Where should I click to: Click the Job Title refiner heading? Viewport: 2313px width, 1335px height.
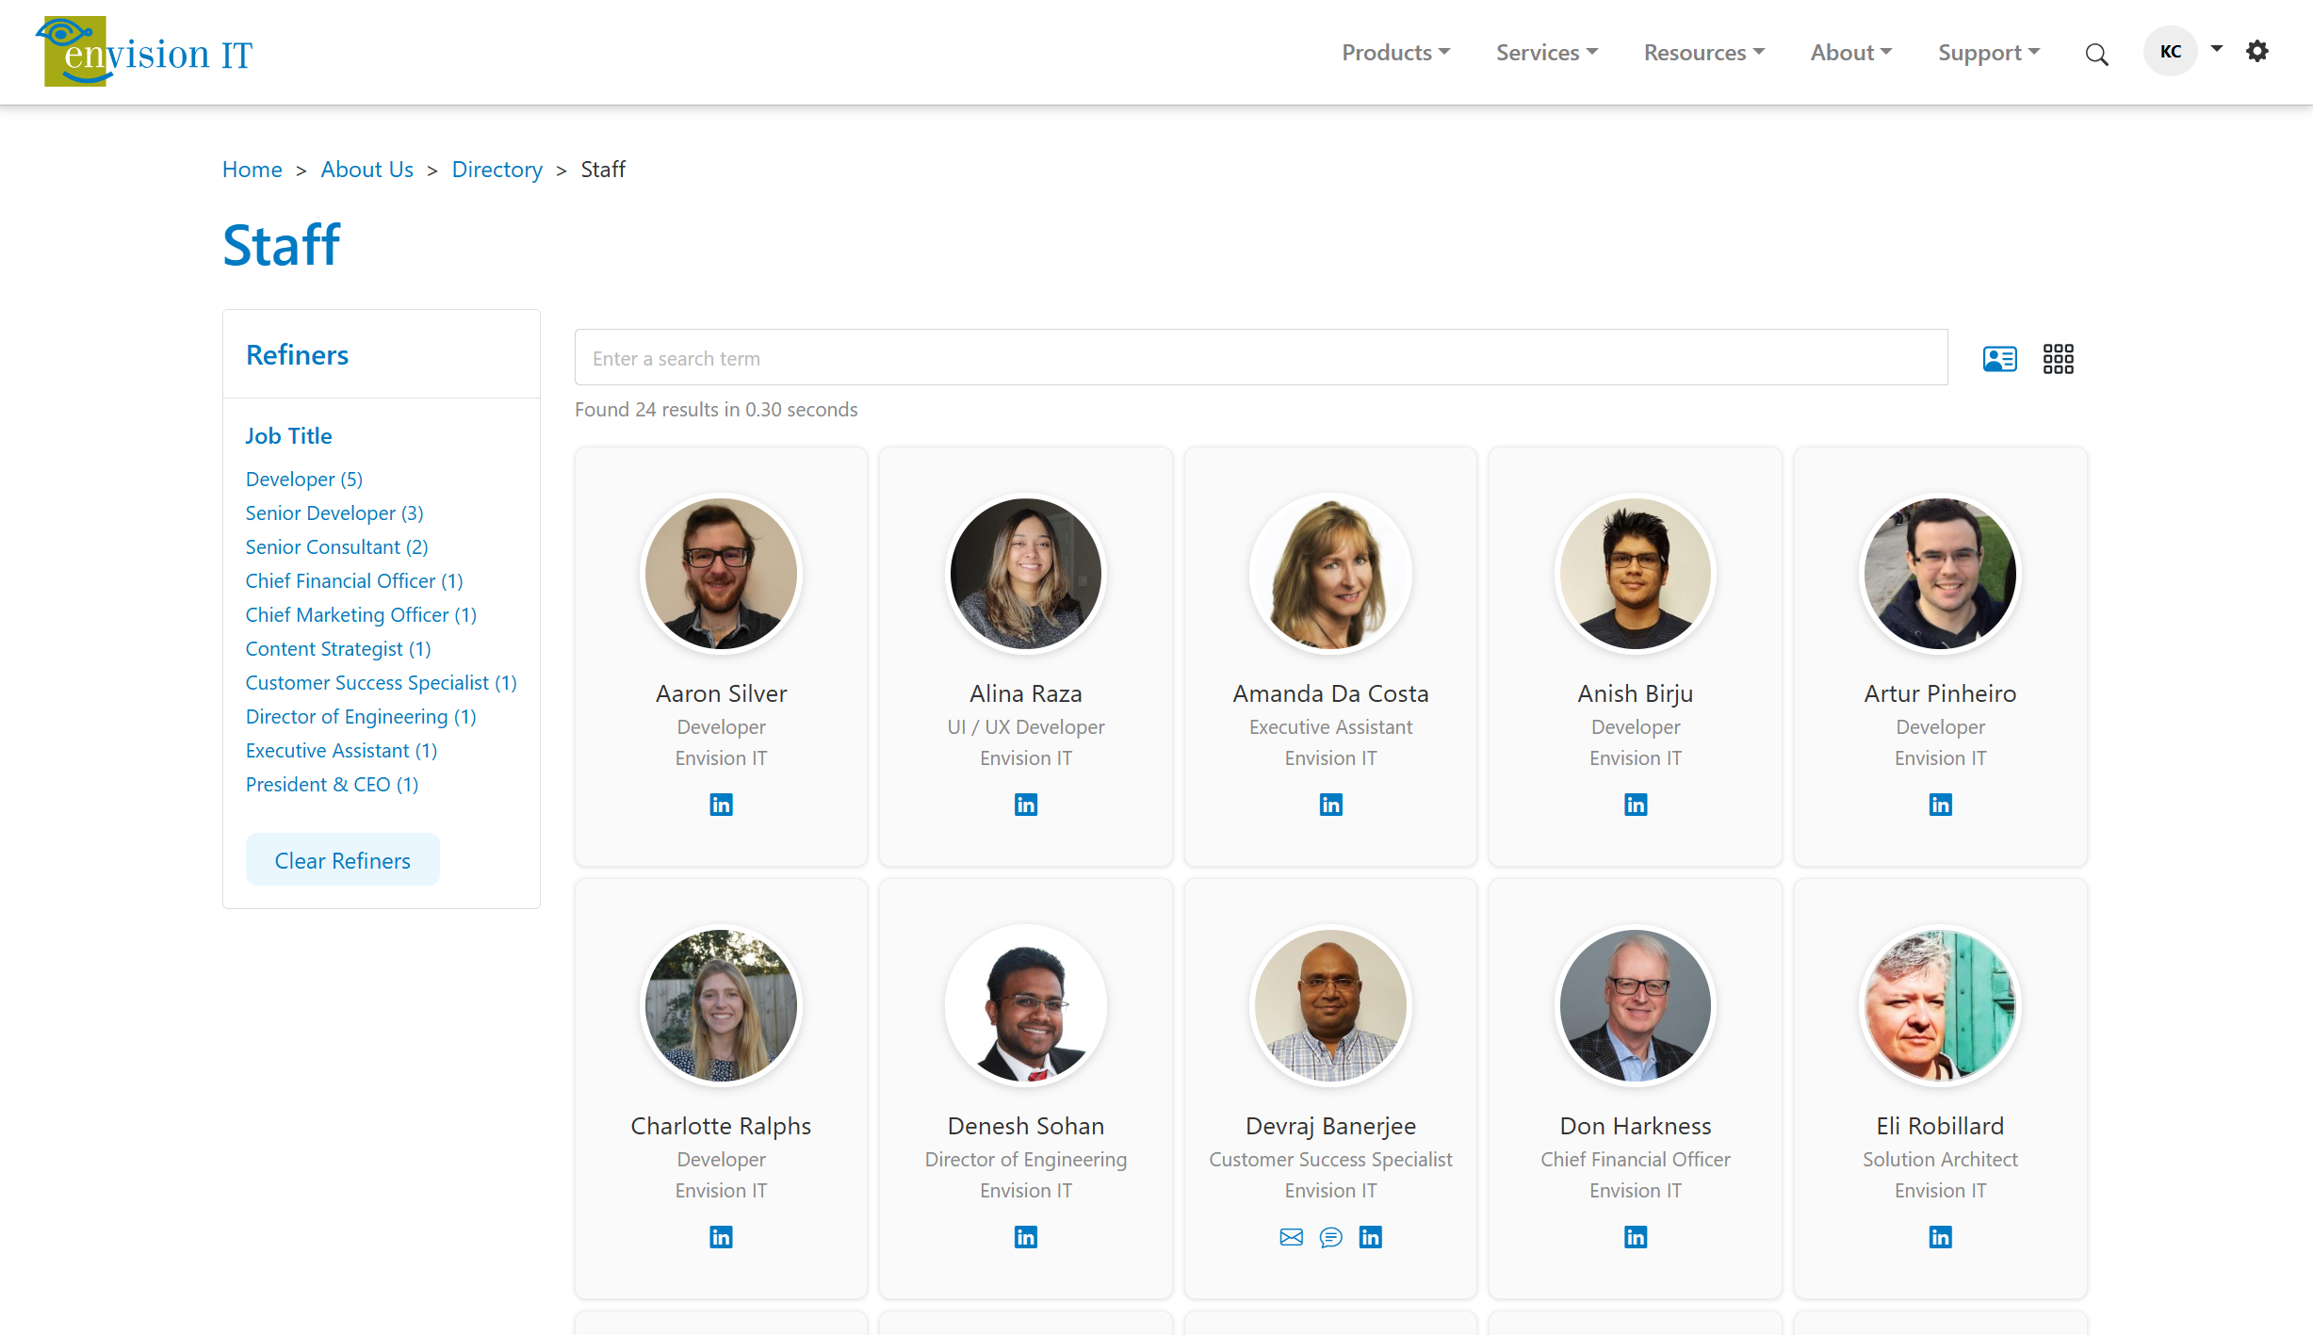click(x=288, y=436)
